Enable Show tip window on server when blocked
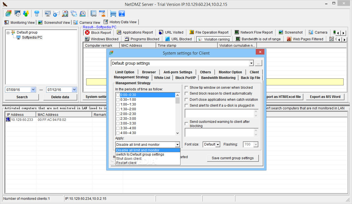 187,88
